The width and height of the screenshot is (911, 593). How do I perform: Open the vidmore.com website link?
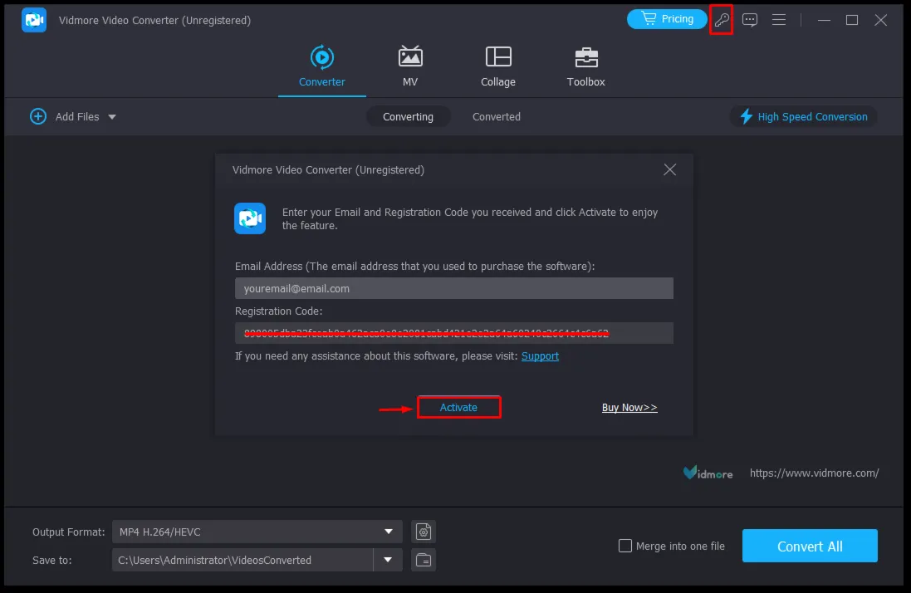coord(814,473)
